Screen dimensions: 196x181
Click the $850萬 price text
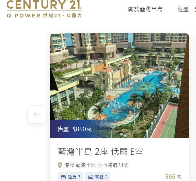click(82, 129)
